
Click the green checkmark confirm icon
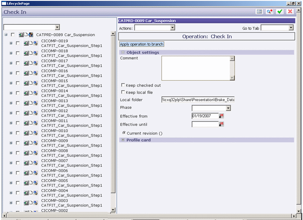click(x=280, y=12)
